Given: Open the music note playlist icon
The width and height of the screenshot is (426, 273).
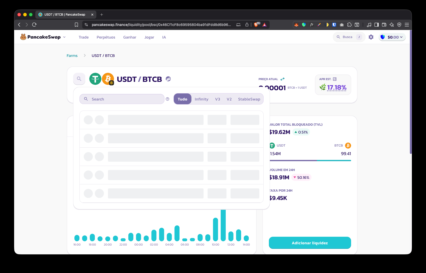Looking at the screenshot, I should click(x=369, y=25).
